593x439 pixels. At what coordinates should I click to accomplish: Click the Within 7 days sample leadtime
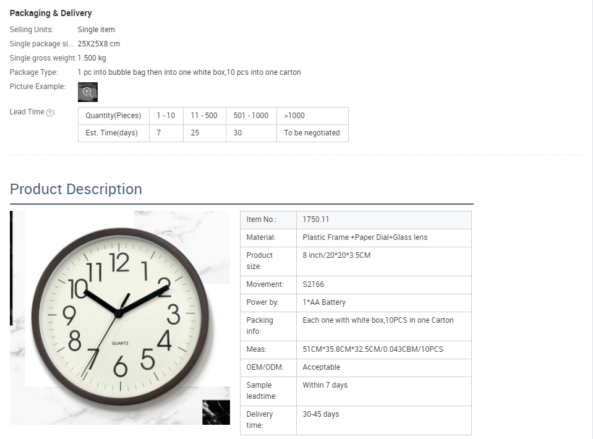pyautogui.click(x=325, y=385)
